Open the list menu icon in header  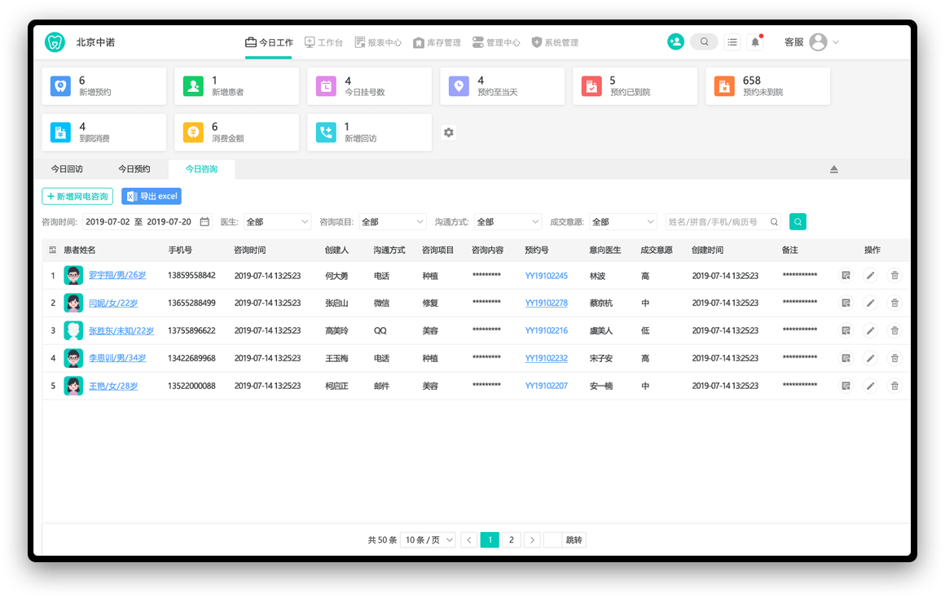(732, 42)
